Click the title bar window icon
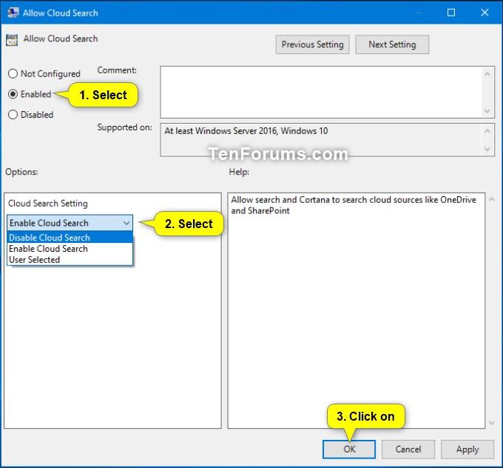503x468 pixels. [13, 12]
